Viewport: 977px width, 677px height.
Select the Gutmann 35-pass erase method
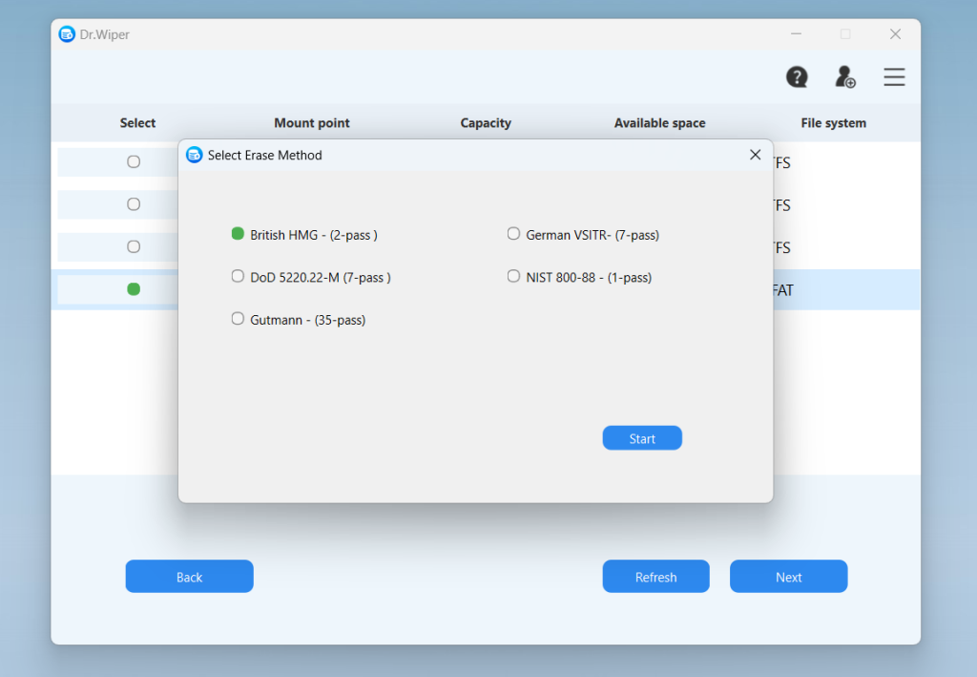(237, 319)
